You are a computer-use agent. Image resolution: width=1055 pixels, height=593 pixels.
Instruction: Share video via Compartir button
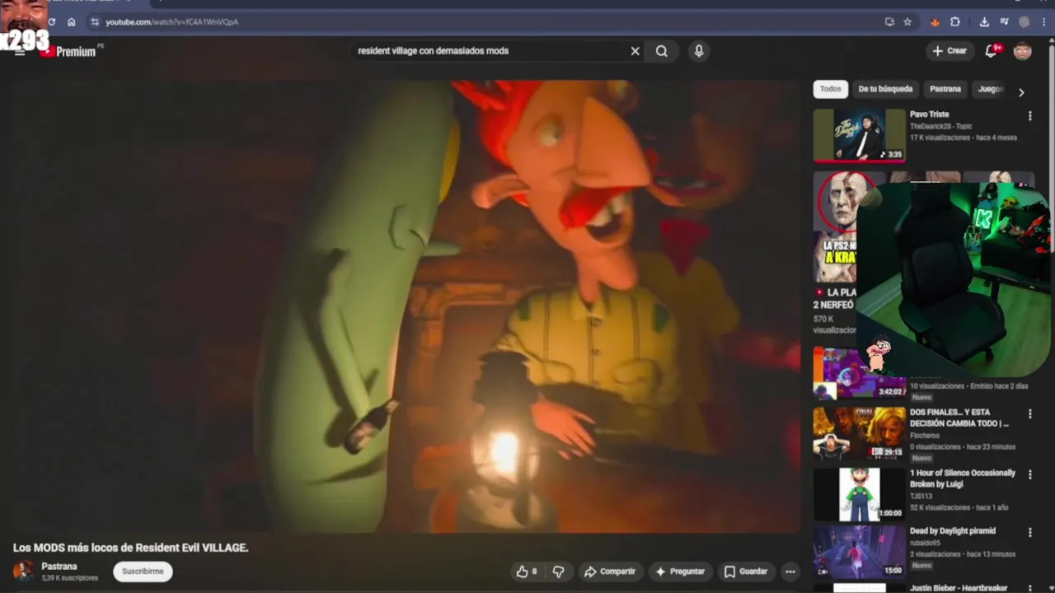pyautogui.click(x=610, y=572)
